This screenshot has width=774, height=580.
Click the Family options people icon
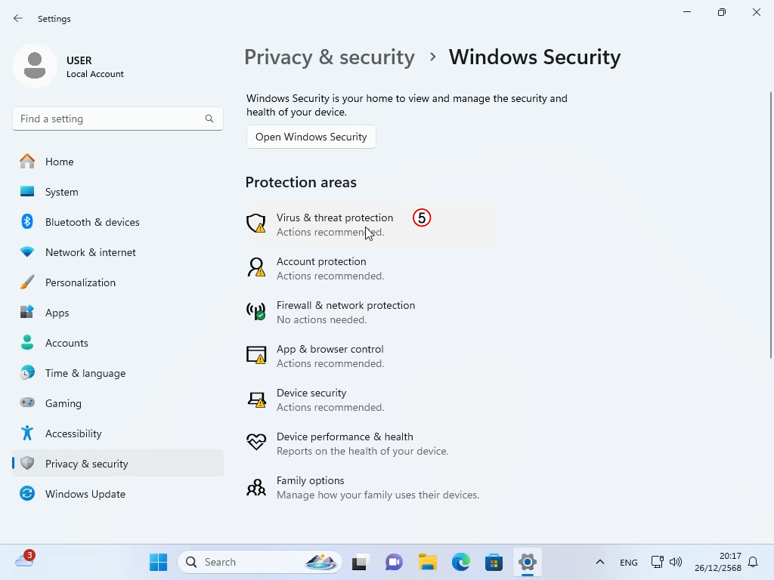[256, 487]
